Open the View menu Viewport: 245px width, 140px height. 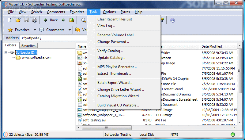coord(22,12)
